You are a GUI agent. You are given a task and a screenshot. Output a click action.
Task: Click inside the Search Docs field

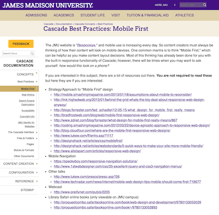click(x=16, y=53)
